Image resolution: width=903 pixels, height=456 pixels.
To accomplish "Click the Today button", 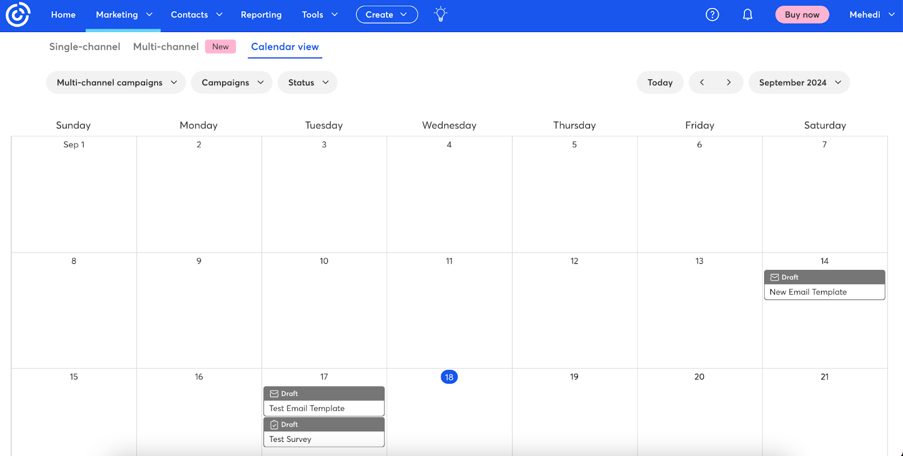I will point(660,82).
